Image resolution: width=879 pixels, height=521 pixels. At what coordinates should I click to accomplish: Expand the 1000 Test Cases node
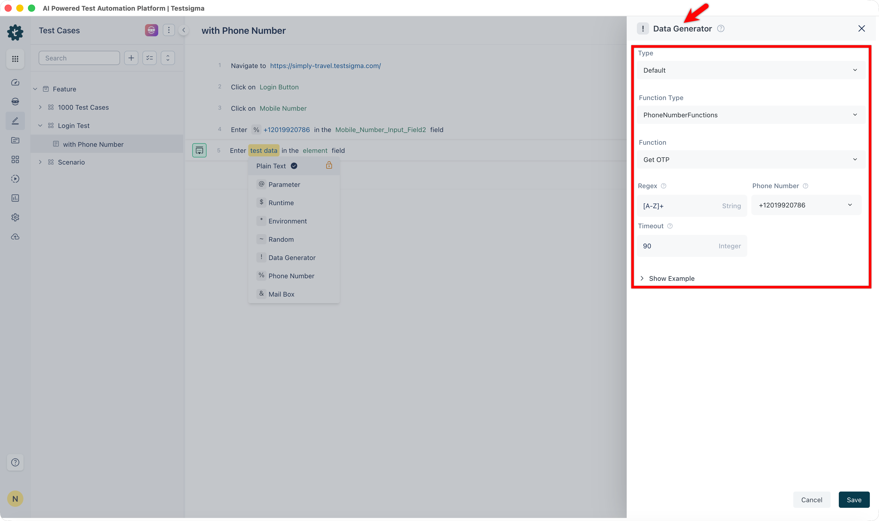[x=40, y=107]
